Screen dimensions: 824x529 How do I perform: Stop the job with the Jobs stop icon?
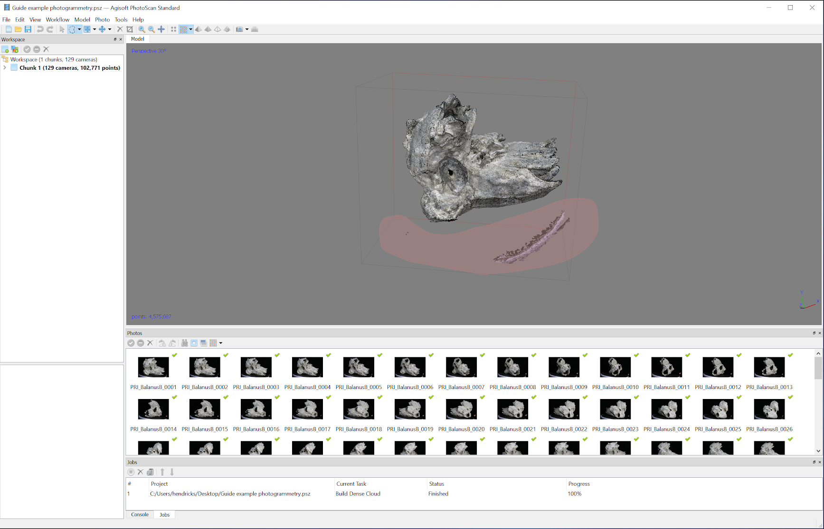[131, 472]
